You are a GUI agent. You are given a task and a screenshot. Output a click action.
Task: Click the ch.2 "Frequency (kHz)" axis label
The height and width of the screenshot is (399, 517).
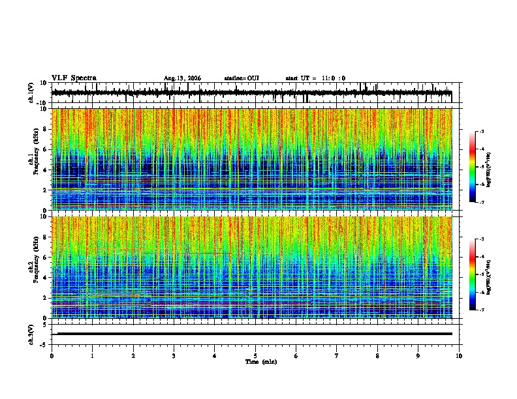tap(37, 259)
